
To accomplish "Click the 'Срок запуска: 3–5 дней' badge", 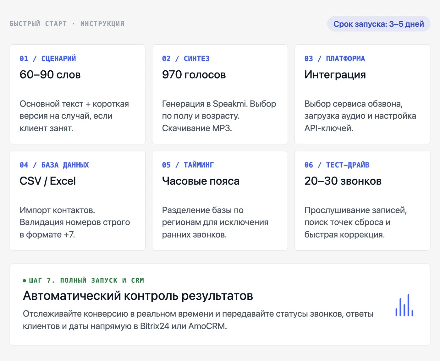I will click(379, 24).
